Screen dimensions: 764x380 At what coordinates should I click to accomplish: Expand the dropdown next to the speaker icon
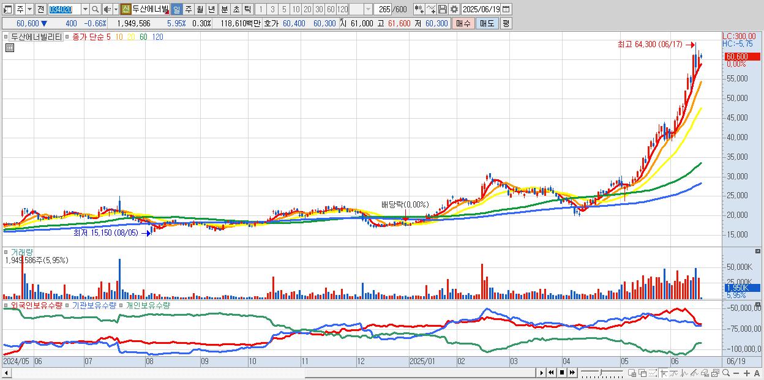pos(116,9)
